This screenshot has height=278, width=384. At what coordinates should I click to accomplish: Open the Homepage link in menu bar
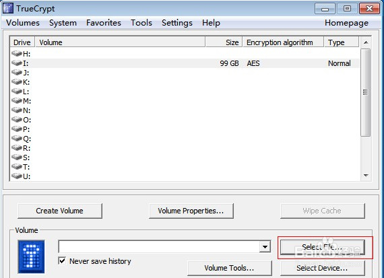tap(346, 23)
